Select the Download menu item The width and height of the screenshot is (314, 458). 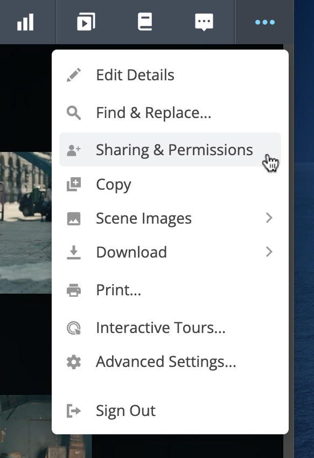coord(170,252)
